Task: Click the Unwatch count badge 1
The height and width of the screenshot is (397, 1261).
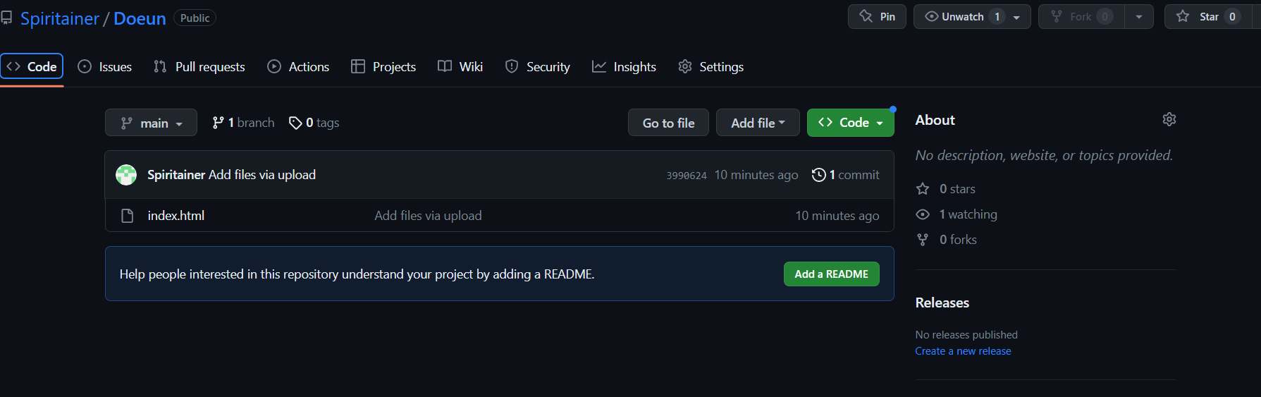Action: coord(997,17)
